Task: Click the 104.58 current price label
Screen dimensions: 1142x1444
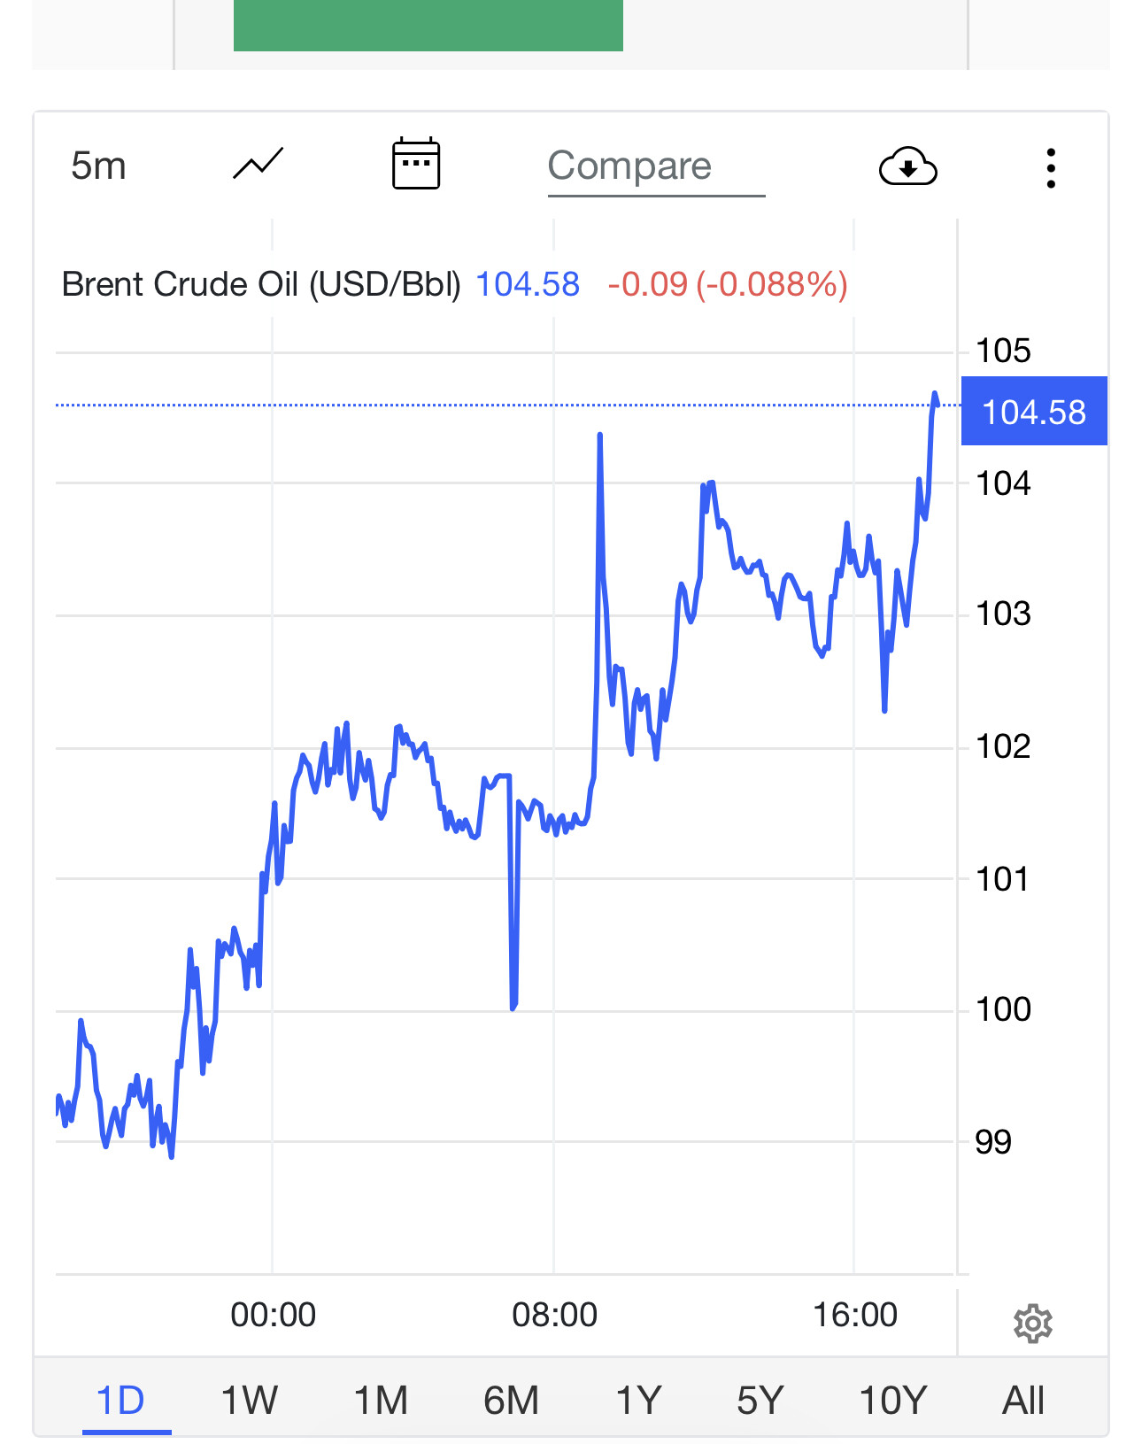Action: 1034,412
